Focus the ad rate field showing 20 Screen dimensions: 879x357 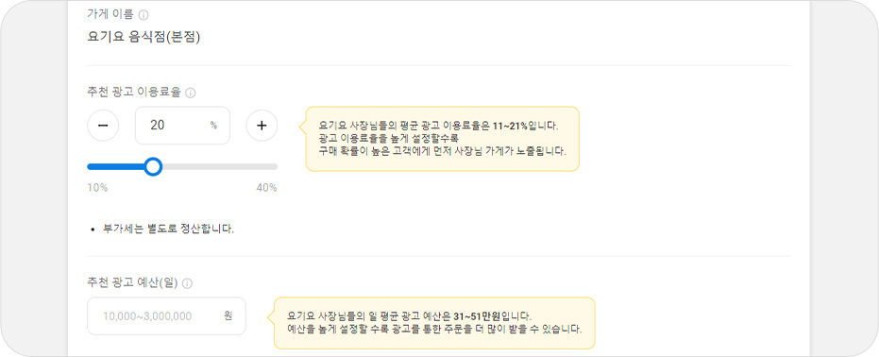[x=182, y=125]
